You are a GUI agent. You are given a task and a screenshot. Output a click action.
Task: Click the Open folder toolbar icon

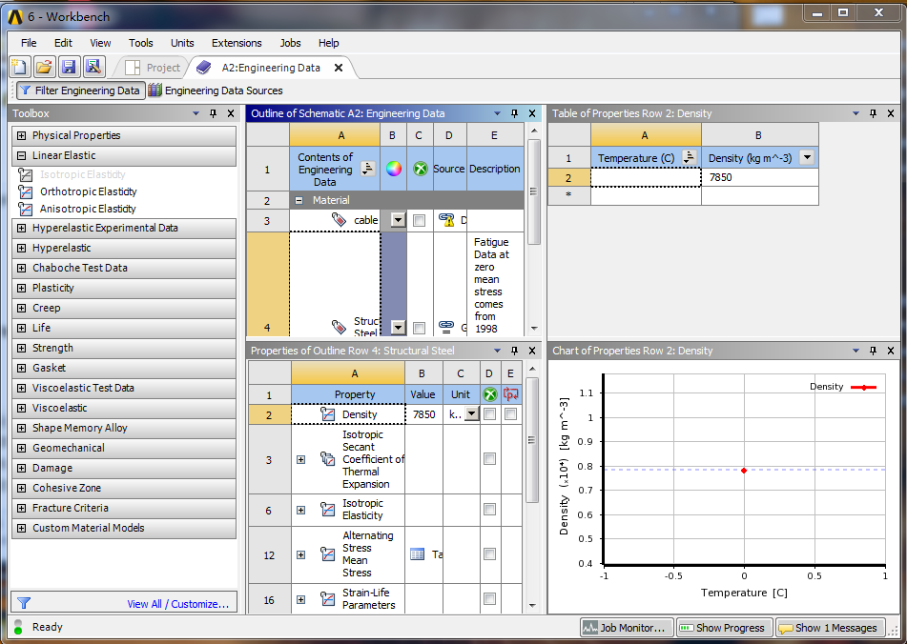point(44,67)
